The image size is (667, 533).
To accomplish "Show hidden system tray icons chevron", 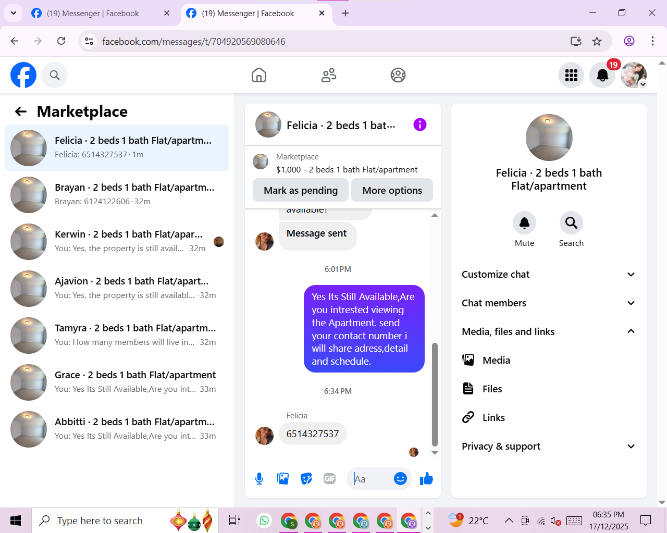I will coord(509,520).
